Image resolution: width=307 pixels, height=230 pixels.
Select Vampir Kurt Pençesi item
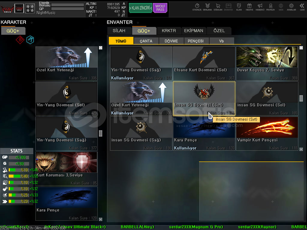coord(267,134)
